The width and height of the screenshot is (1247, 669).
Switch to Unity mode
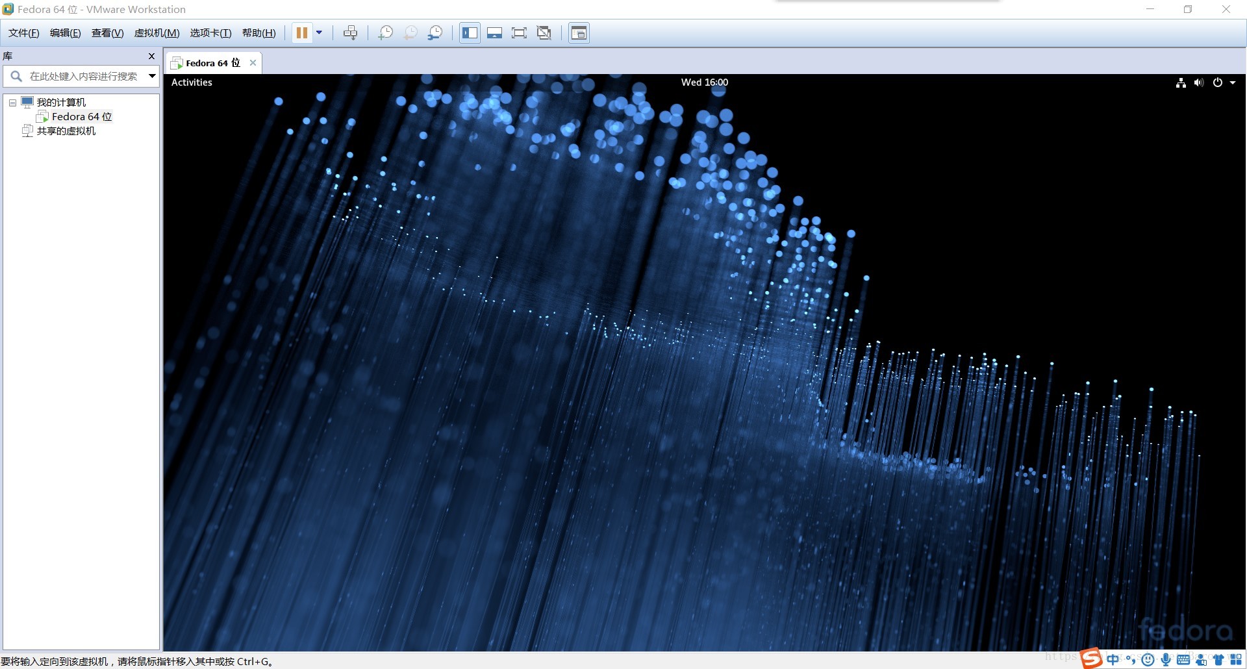(x=544, y=32)
